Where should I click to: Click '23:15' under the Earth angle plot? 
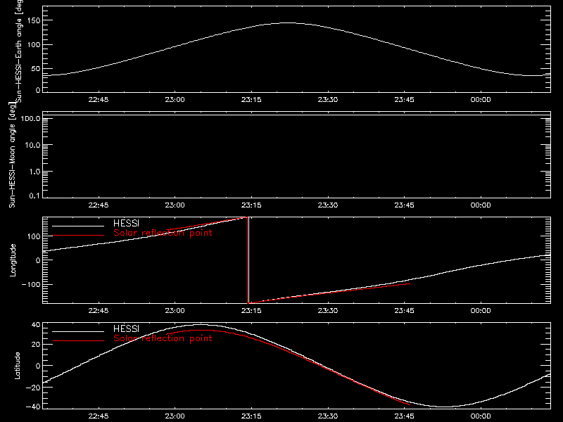pyautogui.click(x=251, y=100)
